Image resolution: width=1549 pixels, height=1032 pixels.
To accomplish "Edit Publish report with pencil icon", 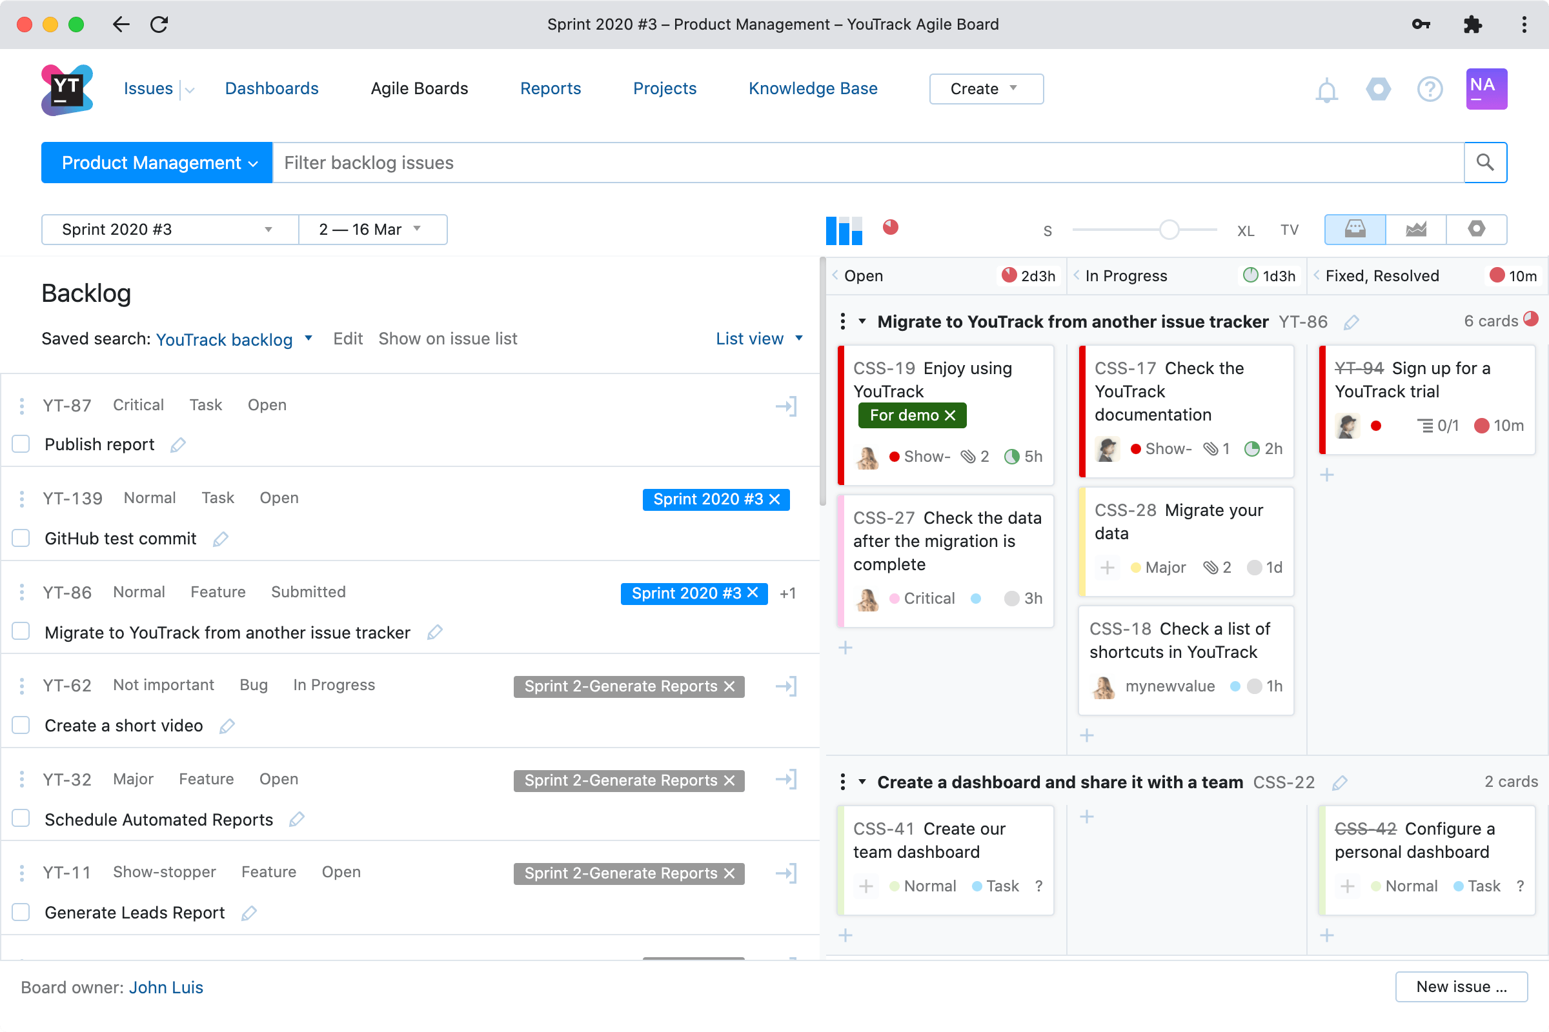I will pos(178,446).
